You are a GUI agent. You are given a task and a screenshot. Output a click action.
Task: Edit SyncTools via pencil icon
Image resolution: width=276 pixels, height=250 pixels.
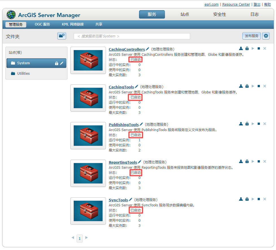[131, 200]
